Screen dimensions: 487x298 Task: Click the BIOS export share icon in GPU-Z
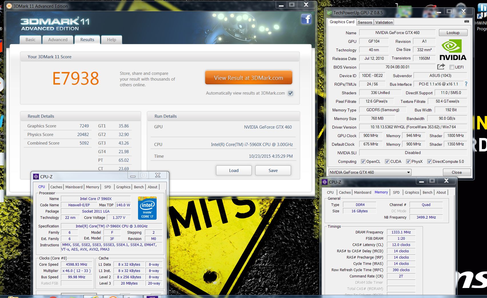pyautogui.click(x=441, y=67)
